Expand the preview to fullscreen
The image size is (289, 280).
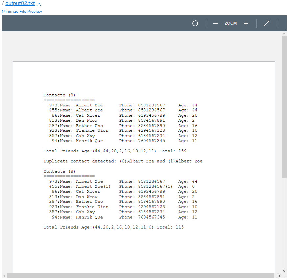tap(266, 23)
